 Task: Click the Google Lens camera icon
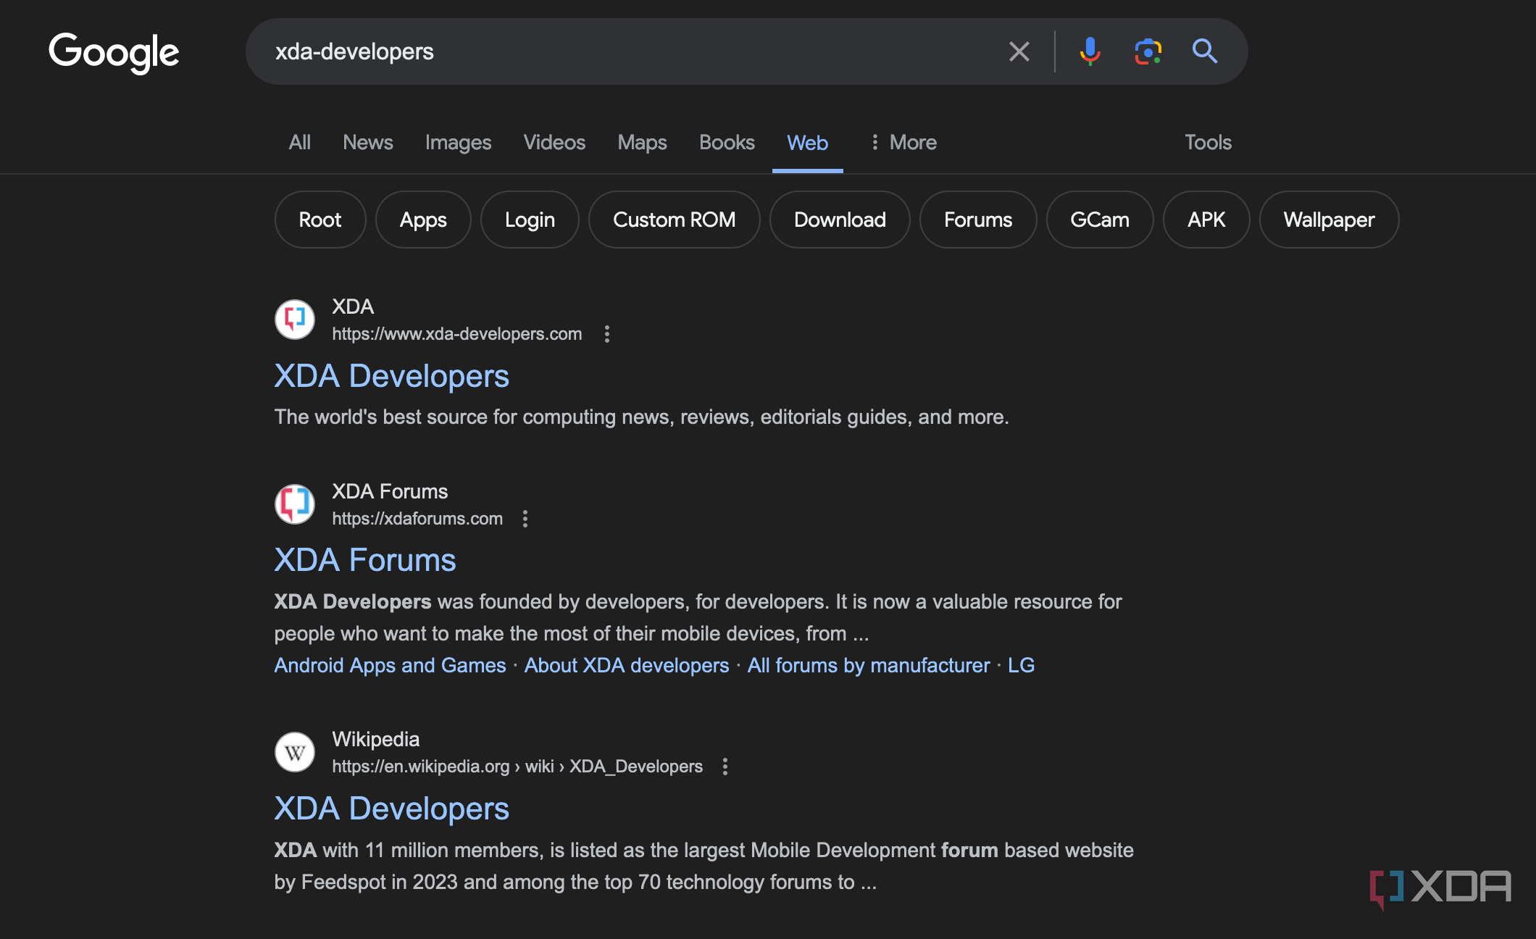pyautogui.click(x=1148, y=51)
